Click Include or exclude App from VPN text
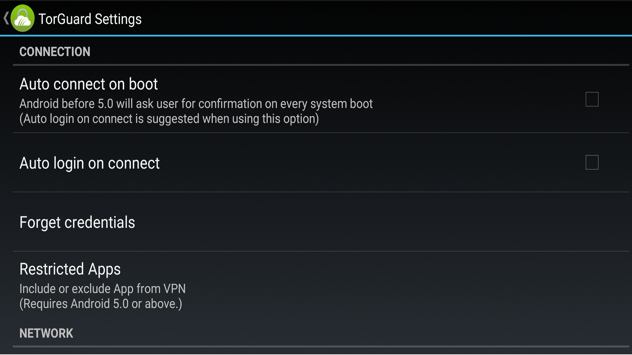The height and width of the screenshot is (355, 632). click(x=102, y=289)
